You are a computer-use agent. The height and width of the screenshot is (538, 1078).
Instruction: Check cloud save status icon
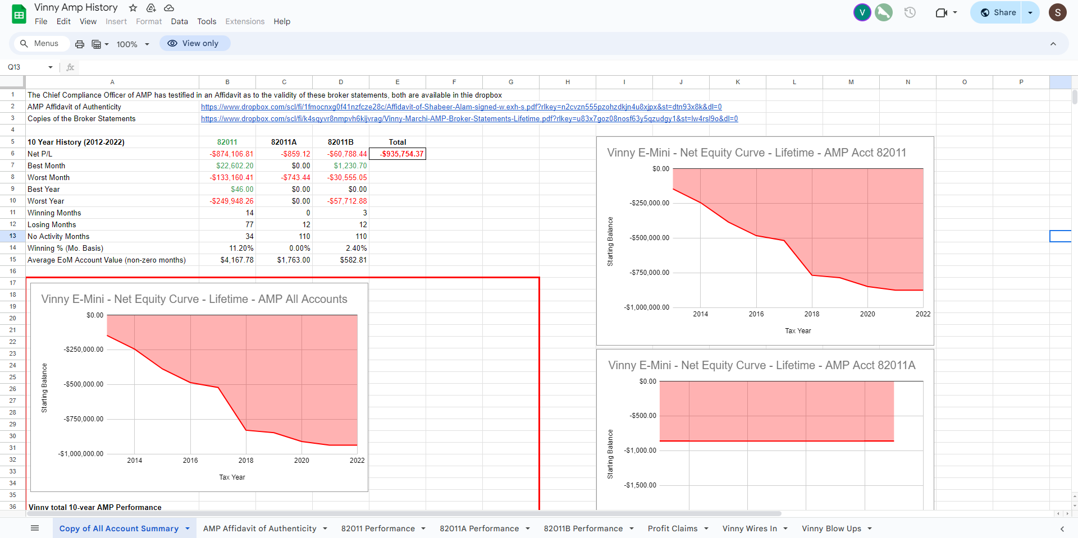coord(169,8)
